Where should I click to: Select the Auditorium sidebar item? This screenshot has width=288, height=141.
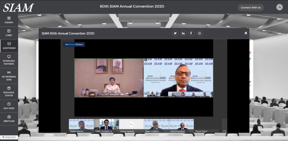pos(9,46)
